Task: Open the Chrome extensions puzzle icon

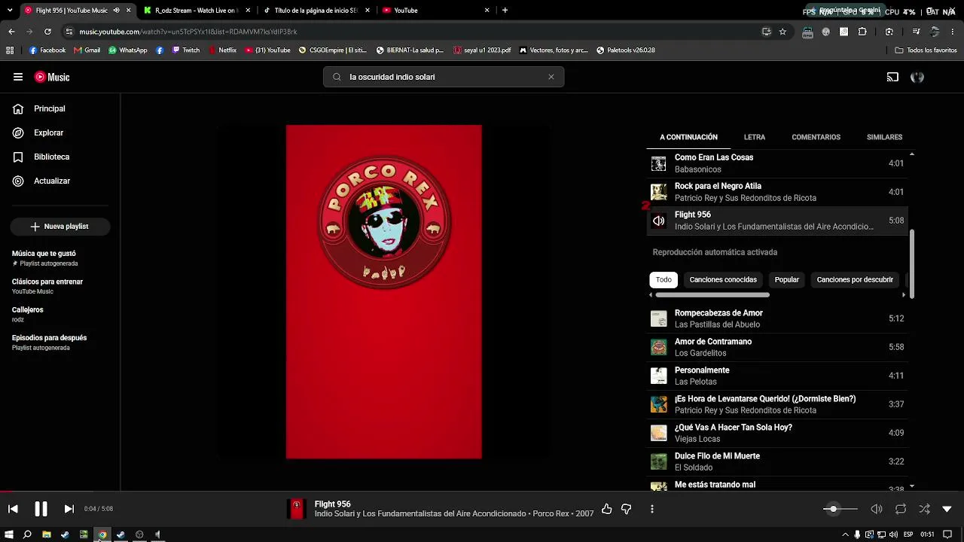Action: tap(862, 32)
